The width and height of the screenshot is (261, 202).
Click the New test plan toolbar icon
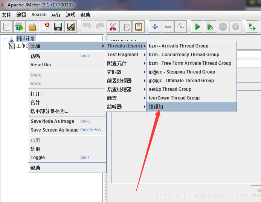[x=7, y=27]
